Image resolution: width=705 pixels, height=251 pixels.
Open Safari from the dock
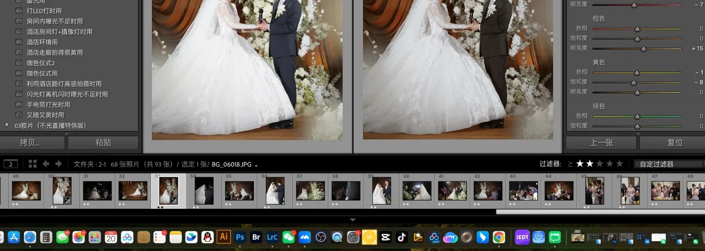pos(30,237)
